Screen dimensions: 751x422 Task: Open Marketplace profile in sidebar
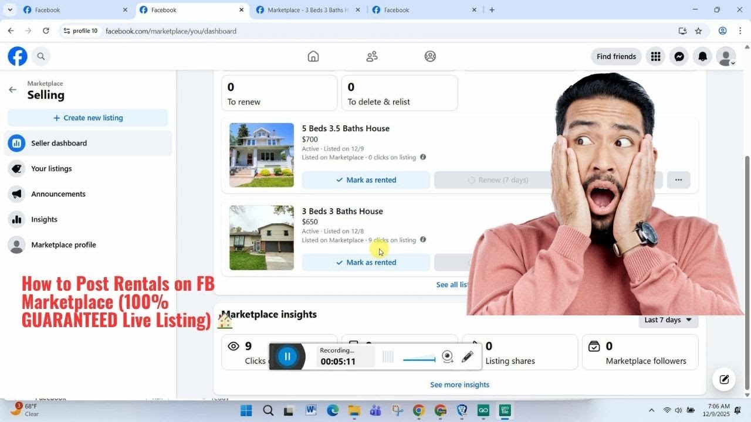point(88,245)
